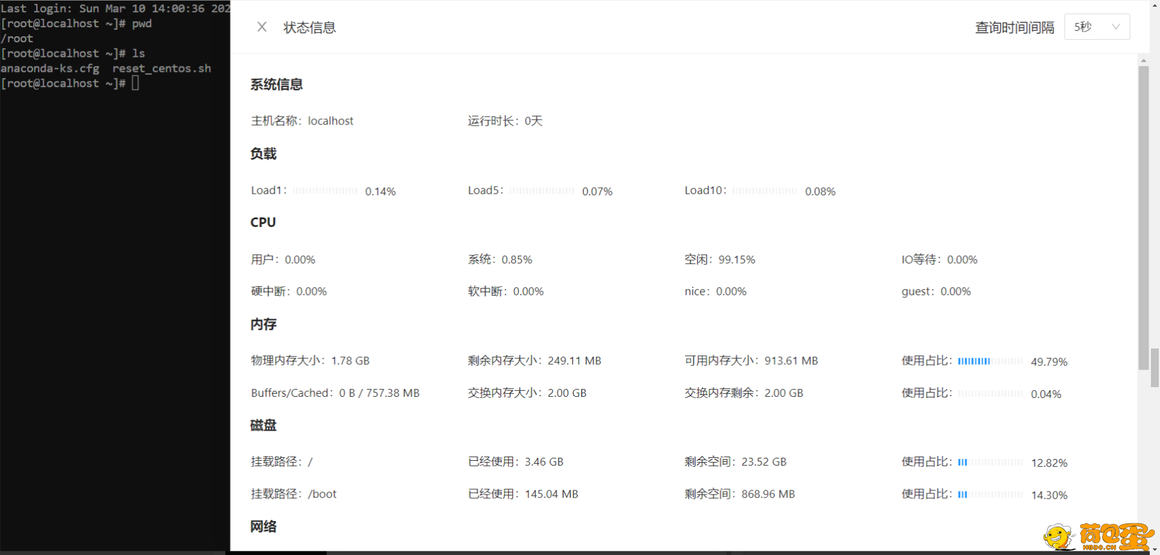
Task: Click the disk usage bar at 12.82%
Action: click(990, 463)
